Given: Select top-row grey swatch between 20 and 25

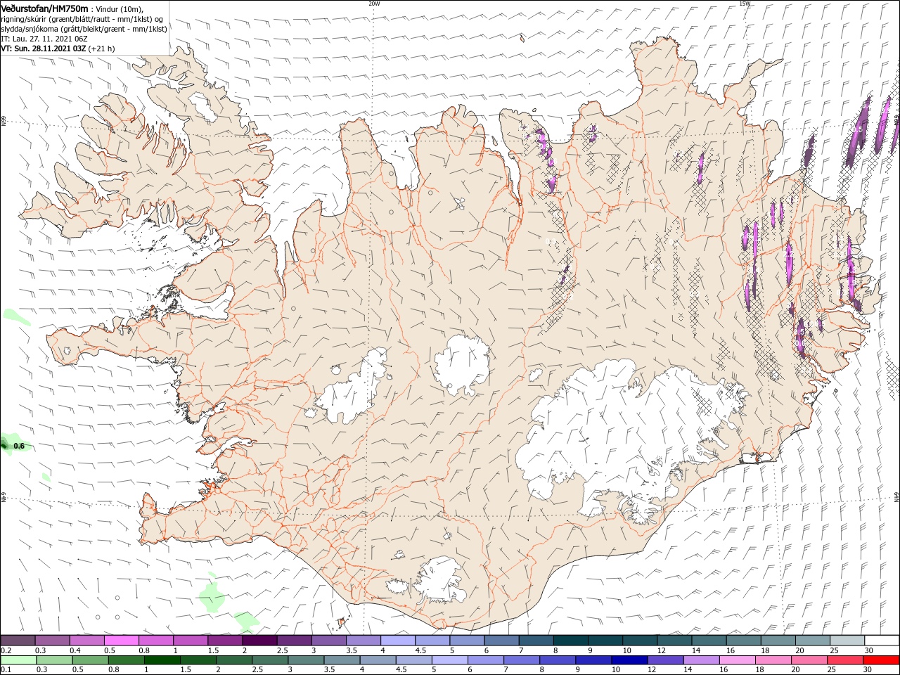Looking at the screenshot, I should pyautogui.click(x=813, y=641).
